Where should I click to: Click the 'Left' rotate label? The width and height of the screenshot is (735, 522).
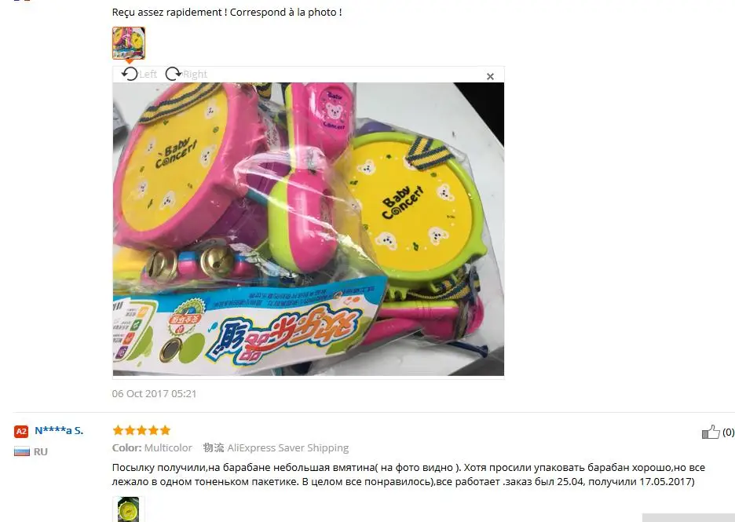coord(148,74)
